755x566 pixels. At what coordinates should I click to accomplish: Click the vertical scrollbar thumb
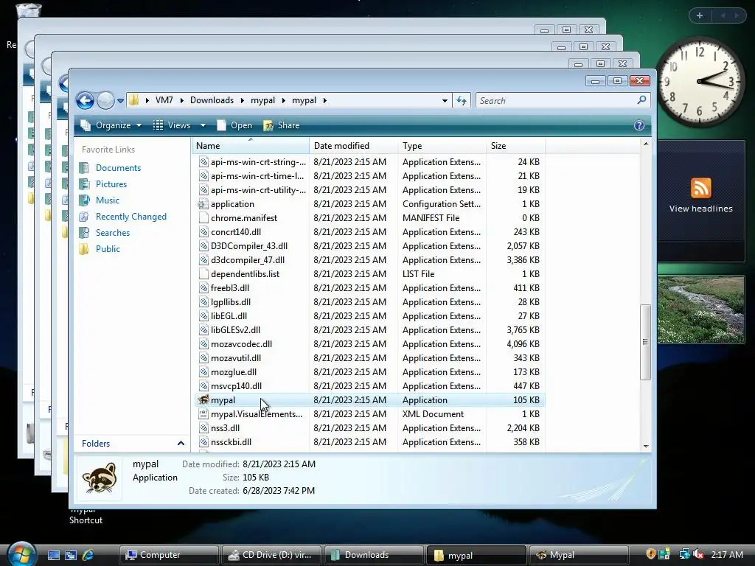coord(645,342)
